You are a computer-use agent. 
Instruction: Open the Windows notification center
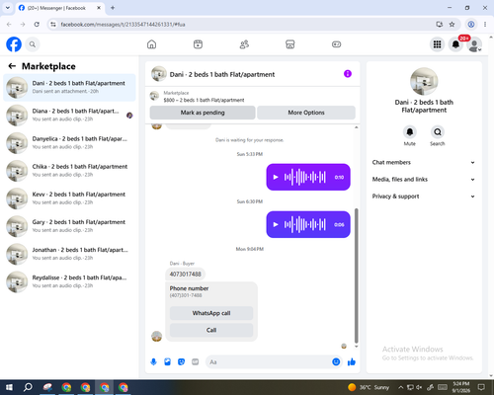tap(481, 387)
